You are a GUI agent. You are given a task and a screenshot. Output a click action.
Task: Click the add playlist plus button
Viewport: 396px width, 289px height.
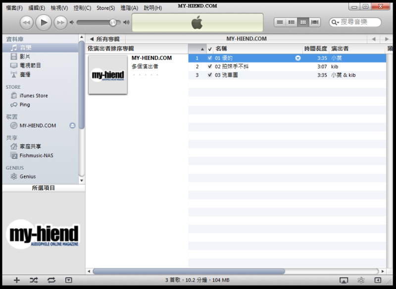coord(16,280)
